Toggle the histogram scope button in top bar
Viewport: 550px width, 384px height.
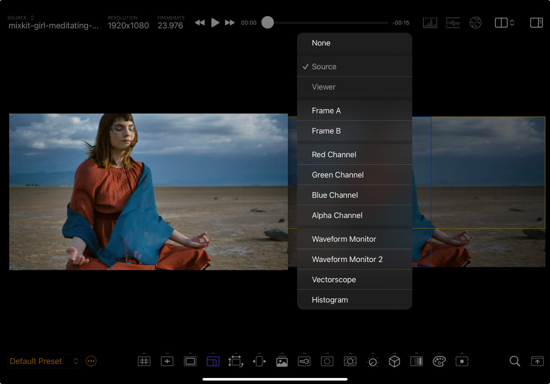(430, 23)
